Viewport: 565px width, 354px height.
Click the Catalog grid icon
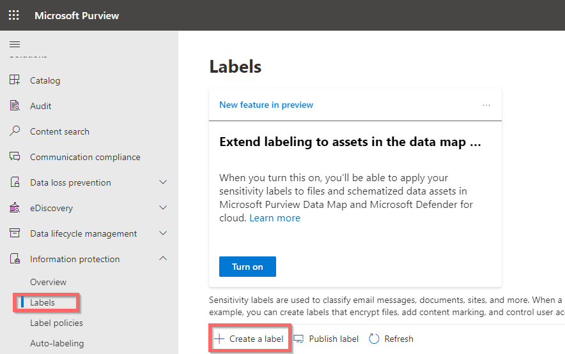click(x=15, y=80)
